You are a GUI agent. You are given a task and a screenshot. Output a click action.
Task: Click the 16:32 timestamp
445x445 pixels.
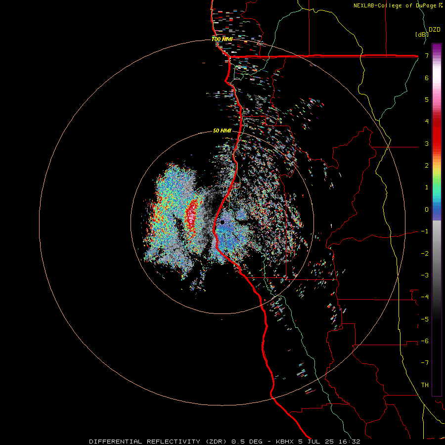pos(349,442)
